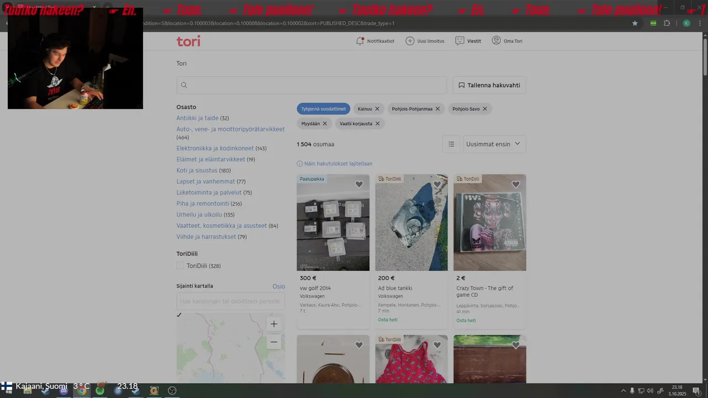The width and height of the screenshot is (708, 398).
Task: Bookmark page with star icon
Action: coord(635,23)
